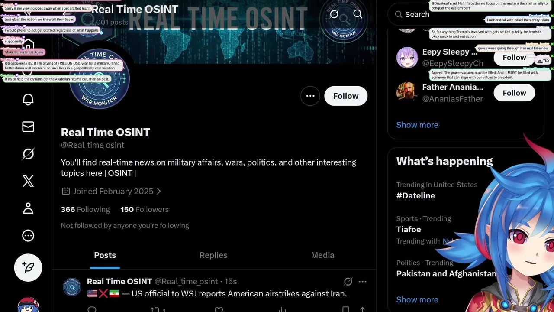
Task: Follow Father Ananias suggested account
Action: tap(514, 93)
